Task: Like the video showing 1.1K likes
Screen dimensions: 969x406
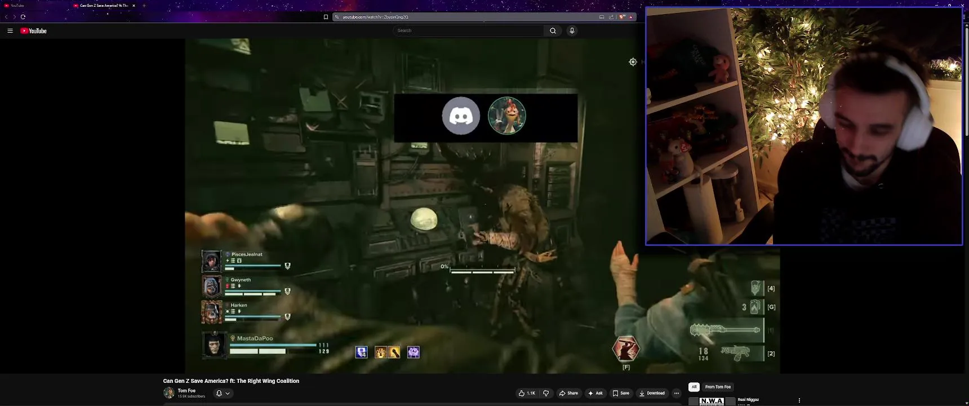Action: coord(527,393)
